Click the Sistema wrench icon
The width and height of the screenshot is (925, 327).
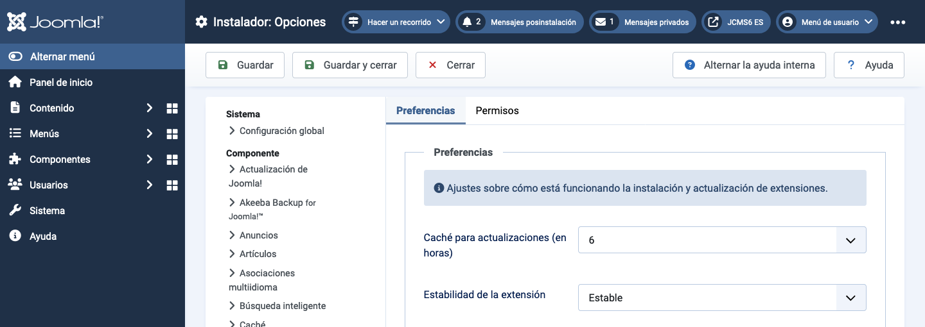15,210
